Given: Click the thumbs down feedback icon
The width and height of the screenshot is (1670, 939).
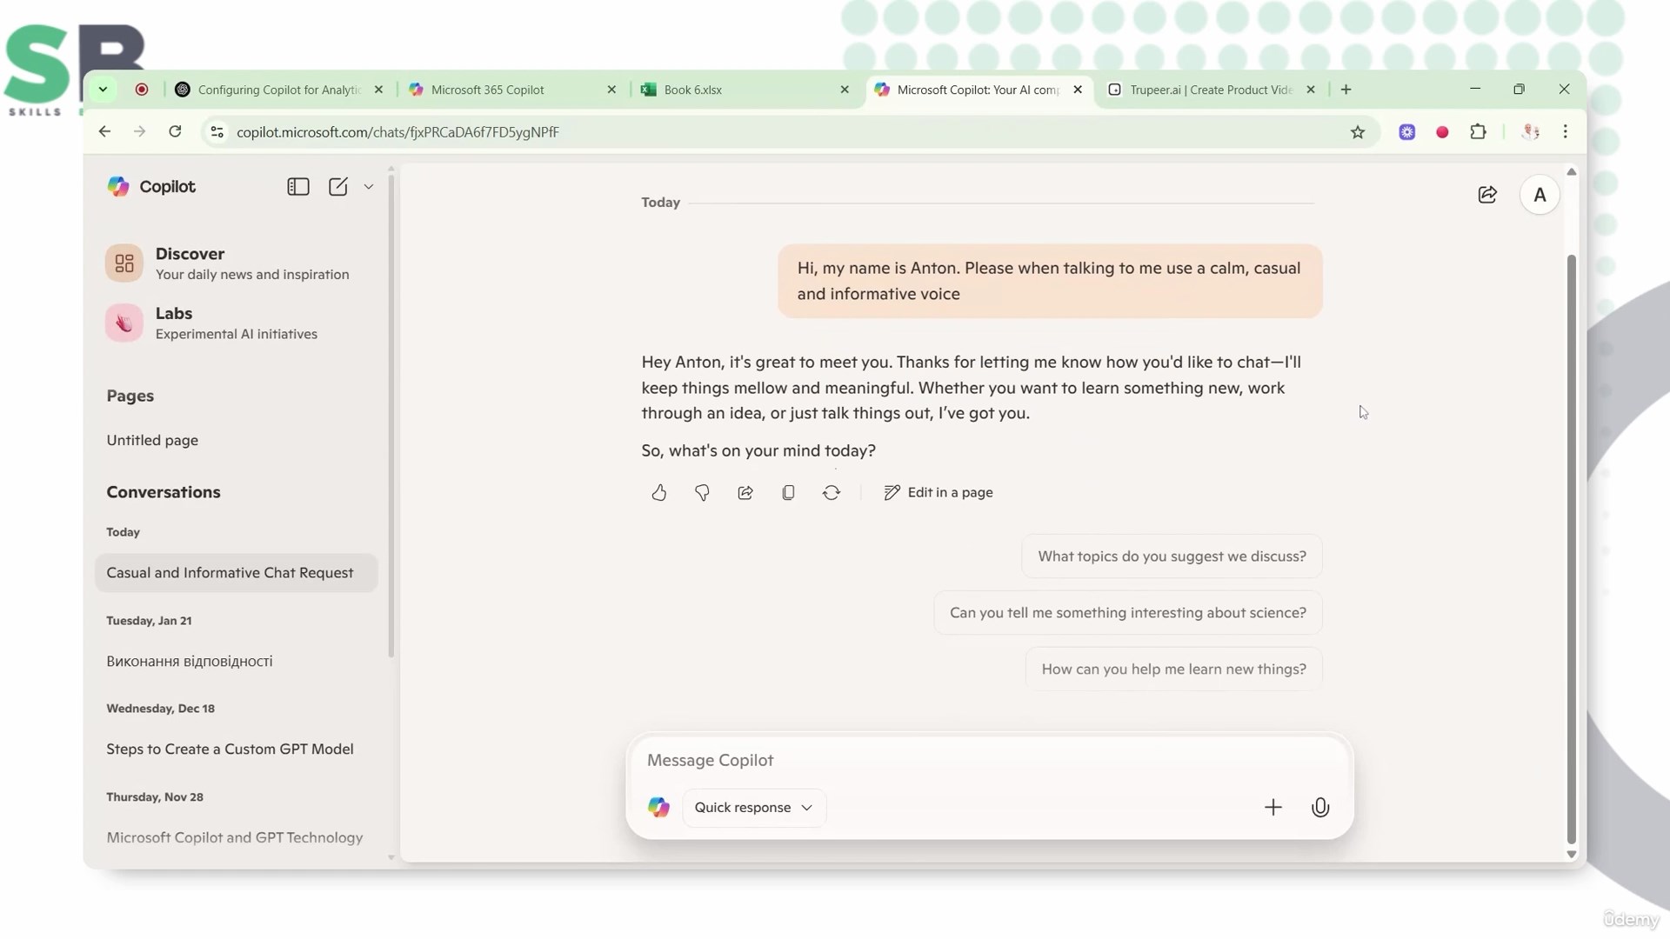Looking at the screenshot, I should (x=702, y=493).
